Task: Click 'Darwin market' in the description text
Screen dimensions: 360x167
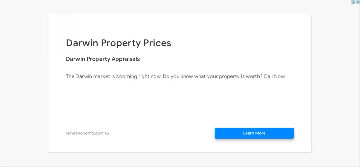Action: [92, 76]
